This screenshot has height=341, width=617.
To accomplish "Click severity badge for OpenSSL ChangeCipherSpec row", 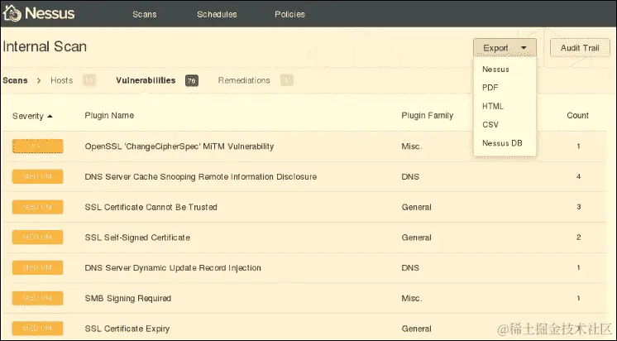I will coord(37,146).
